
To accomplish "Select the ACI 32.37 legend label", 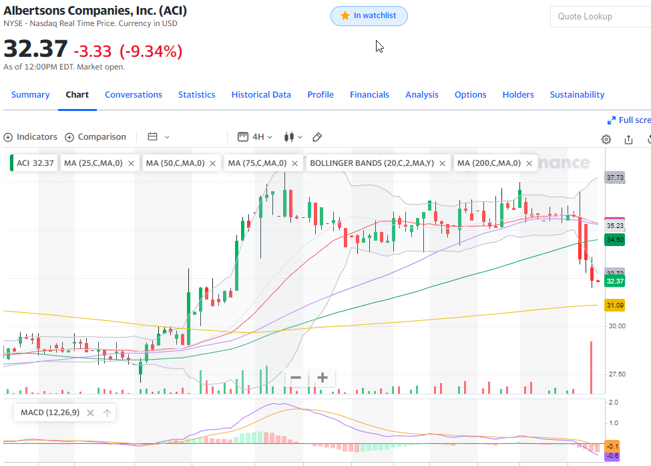I will tap(34, 163).
